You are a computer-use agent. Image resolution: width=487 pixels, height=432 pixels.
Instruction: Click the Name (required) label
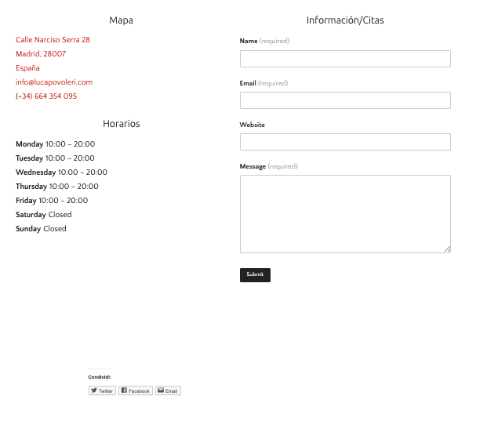pyautogui.click(x=264, y=41)
